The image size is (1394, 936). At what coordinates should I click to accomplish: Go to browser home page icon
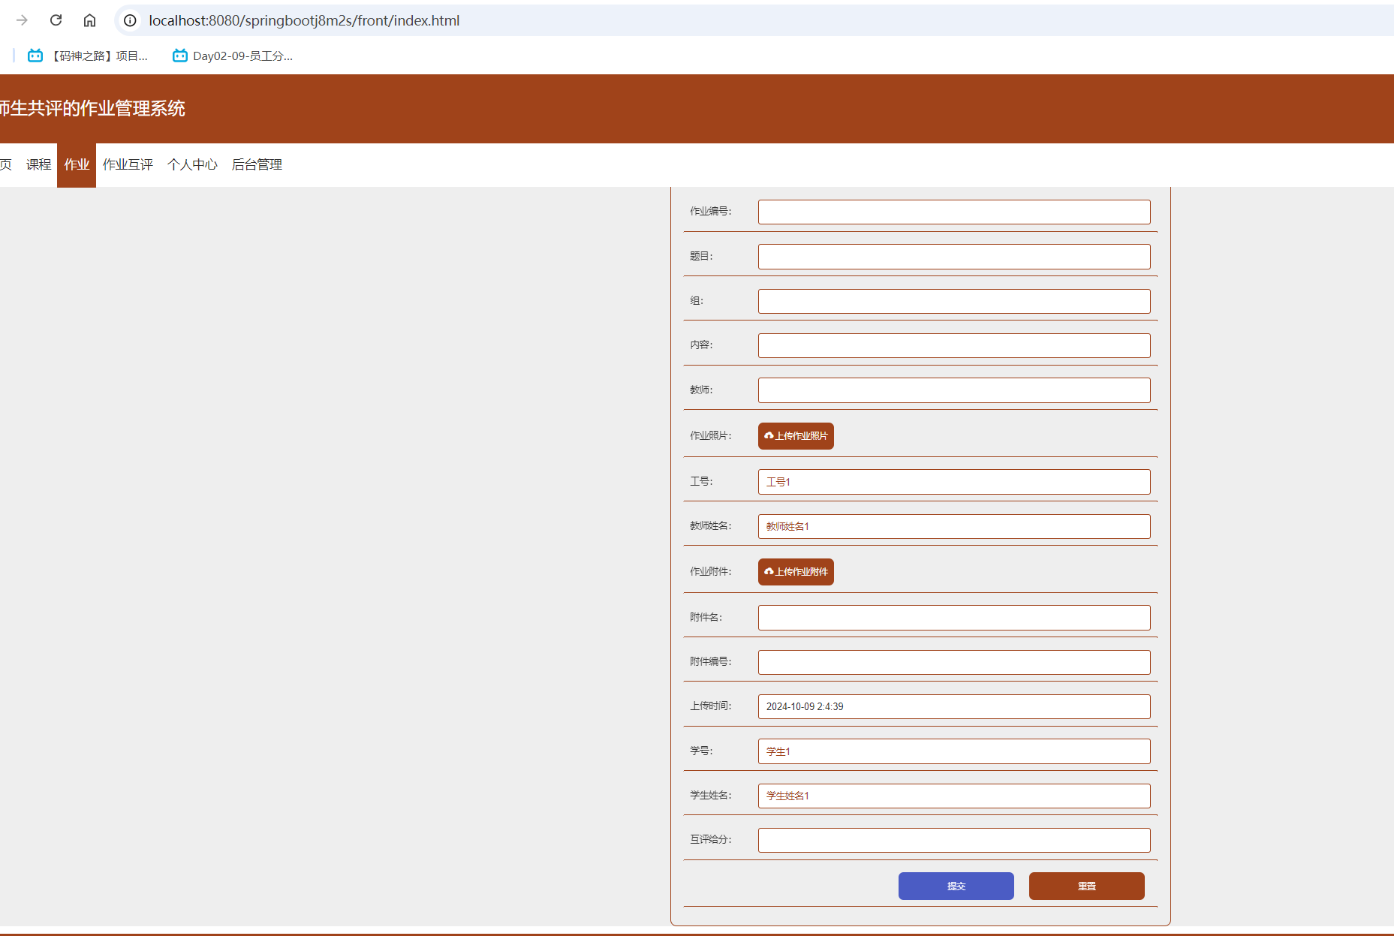point(89,20)
